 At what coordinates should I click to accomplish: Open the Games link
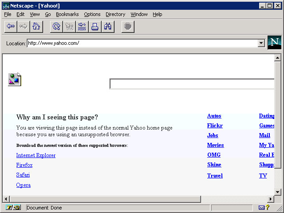point(267,126)
